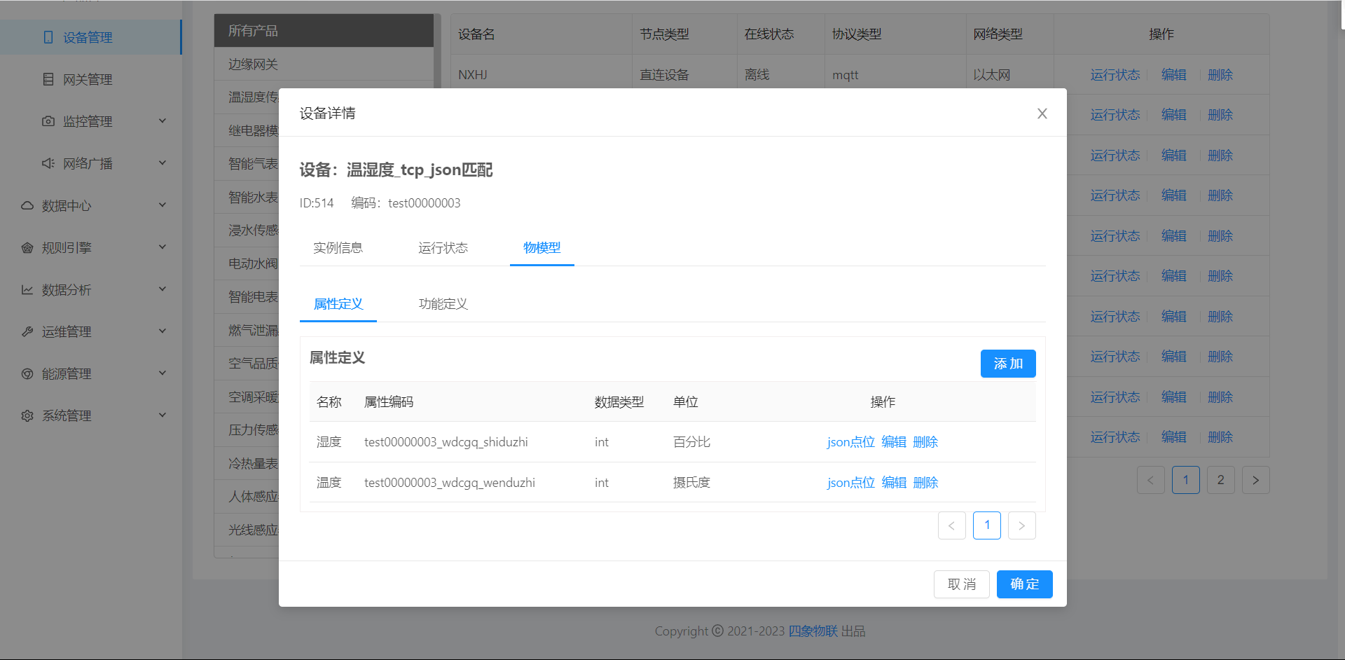Click the previous-page arrow under 属性定义 table
The width and height of the screenshot is (1345, 660).
[x=951, y=525]
